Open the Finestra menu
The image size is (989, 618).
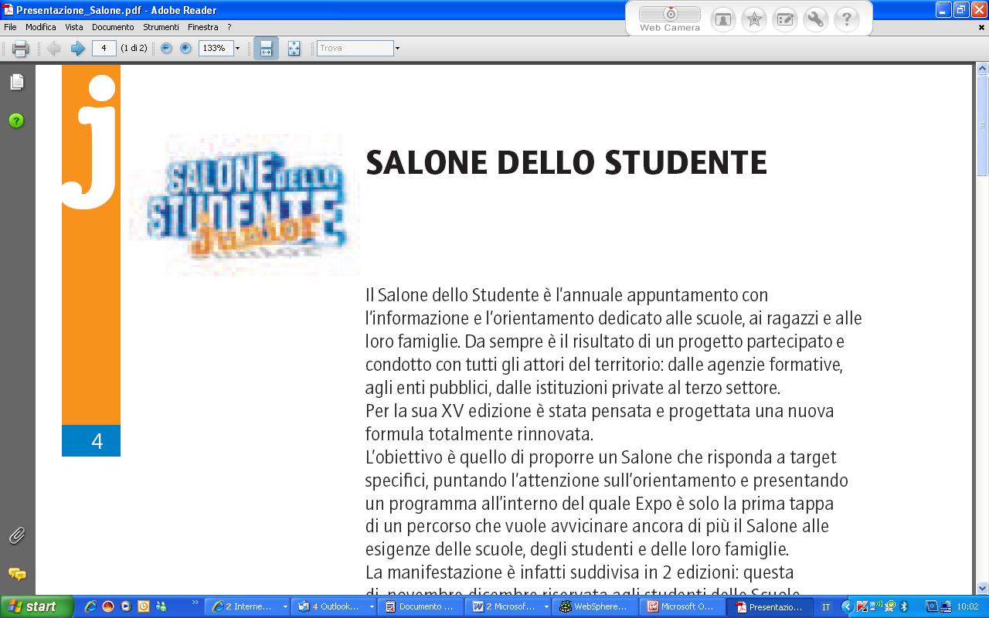pos(203,27)
